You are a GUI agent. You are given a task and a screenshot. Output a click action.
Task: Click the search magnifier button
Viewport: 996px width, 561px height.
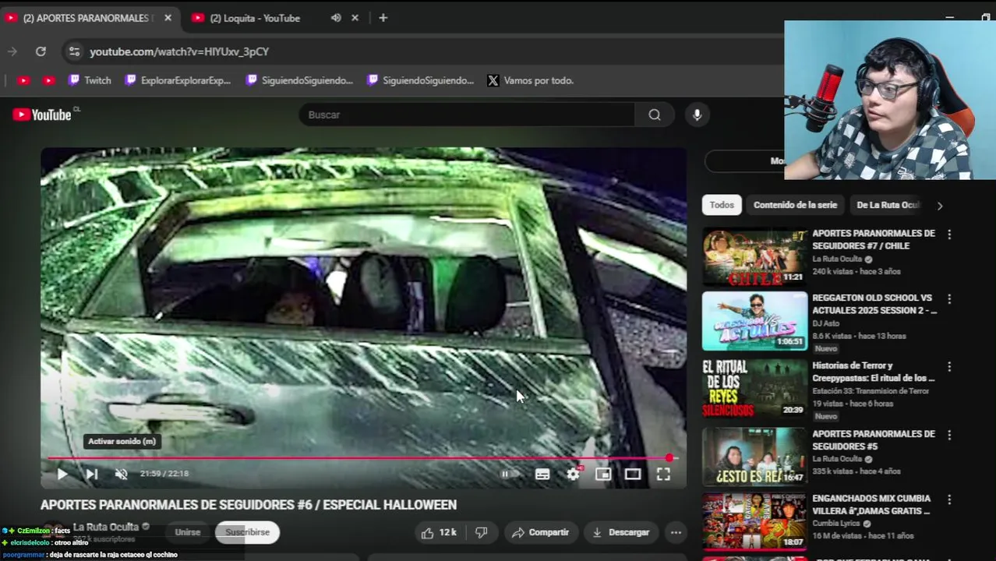[655, 115]
